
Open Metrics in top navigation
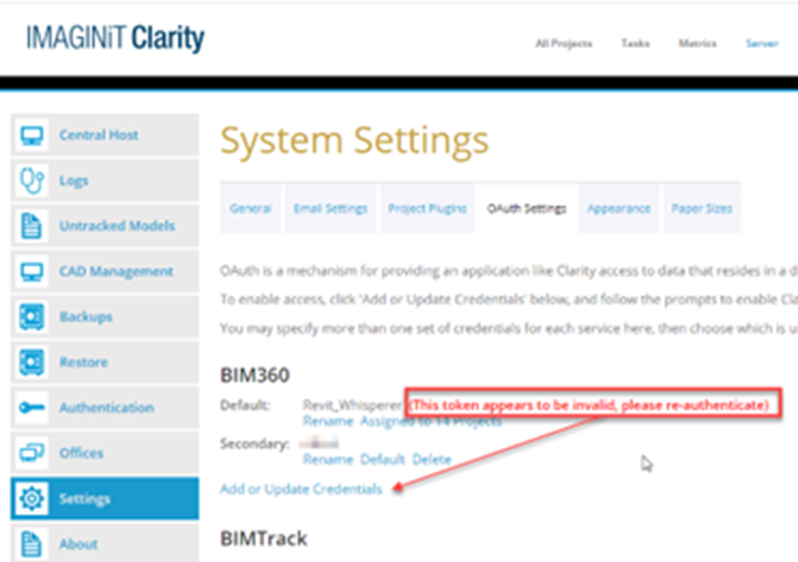[697, 43]
